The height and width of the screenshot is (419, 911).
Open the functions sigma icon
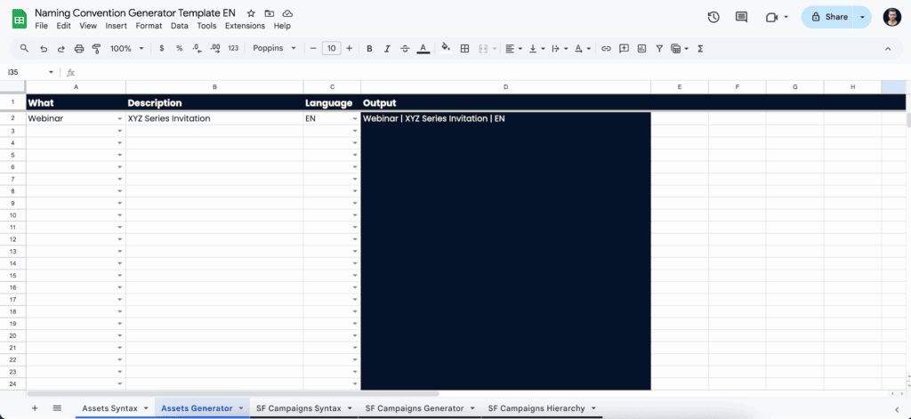click(x=700, y=49)
